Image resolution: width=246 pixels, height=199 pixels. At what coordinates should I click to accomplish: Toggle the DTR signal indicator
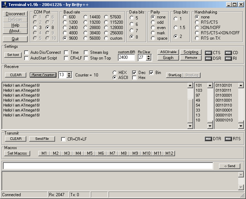click(208, 139)
